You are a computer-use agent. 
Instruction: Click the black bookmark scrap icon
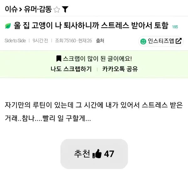tap(59, 59)
